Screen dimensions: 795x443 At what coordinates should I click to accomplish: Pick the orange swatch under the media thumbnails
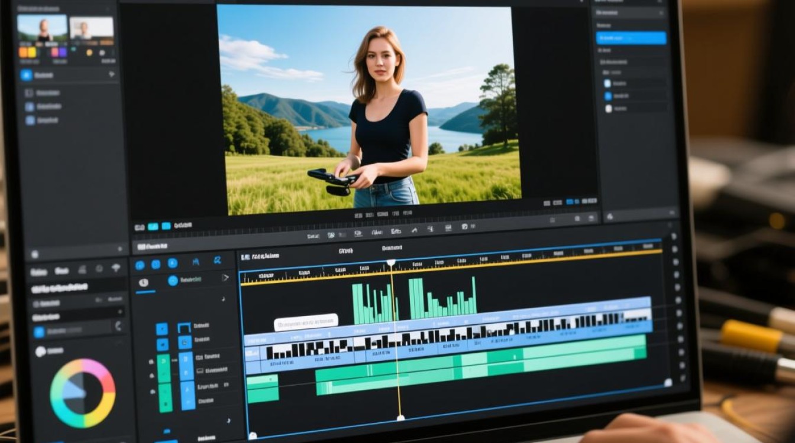pyautogui.click(x=23, y=52)
